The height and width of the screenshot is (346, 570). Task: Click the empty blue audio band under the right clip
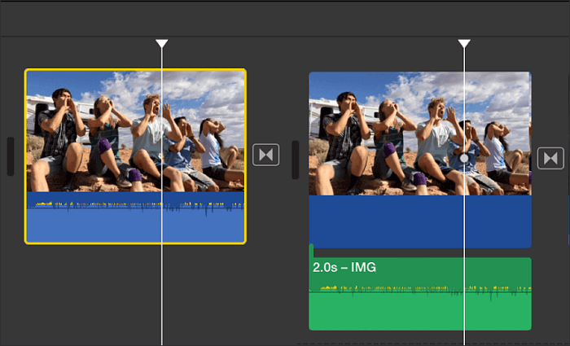tap(391, 221)
